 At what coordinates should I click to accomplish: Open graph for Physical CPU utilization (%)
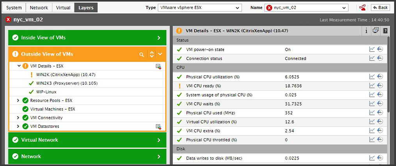tap(372, 77)
